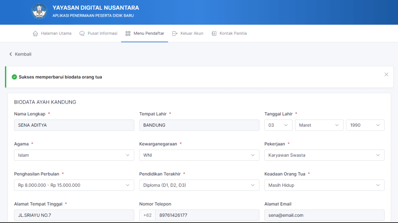Viewport: 398px width, 223px height.
Task: Click the logout icon beside Keluar Akun
Action: tap(175, 33)
